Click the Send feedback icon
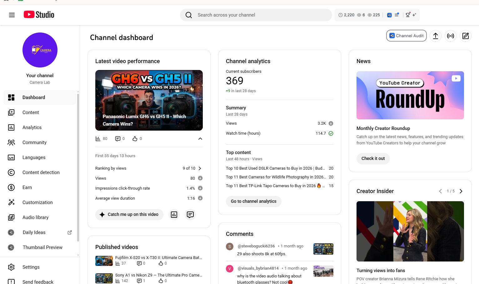Viewport: 479px width, 284px height. [11, 282]
